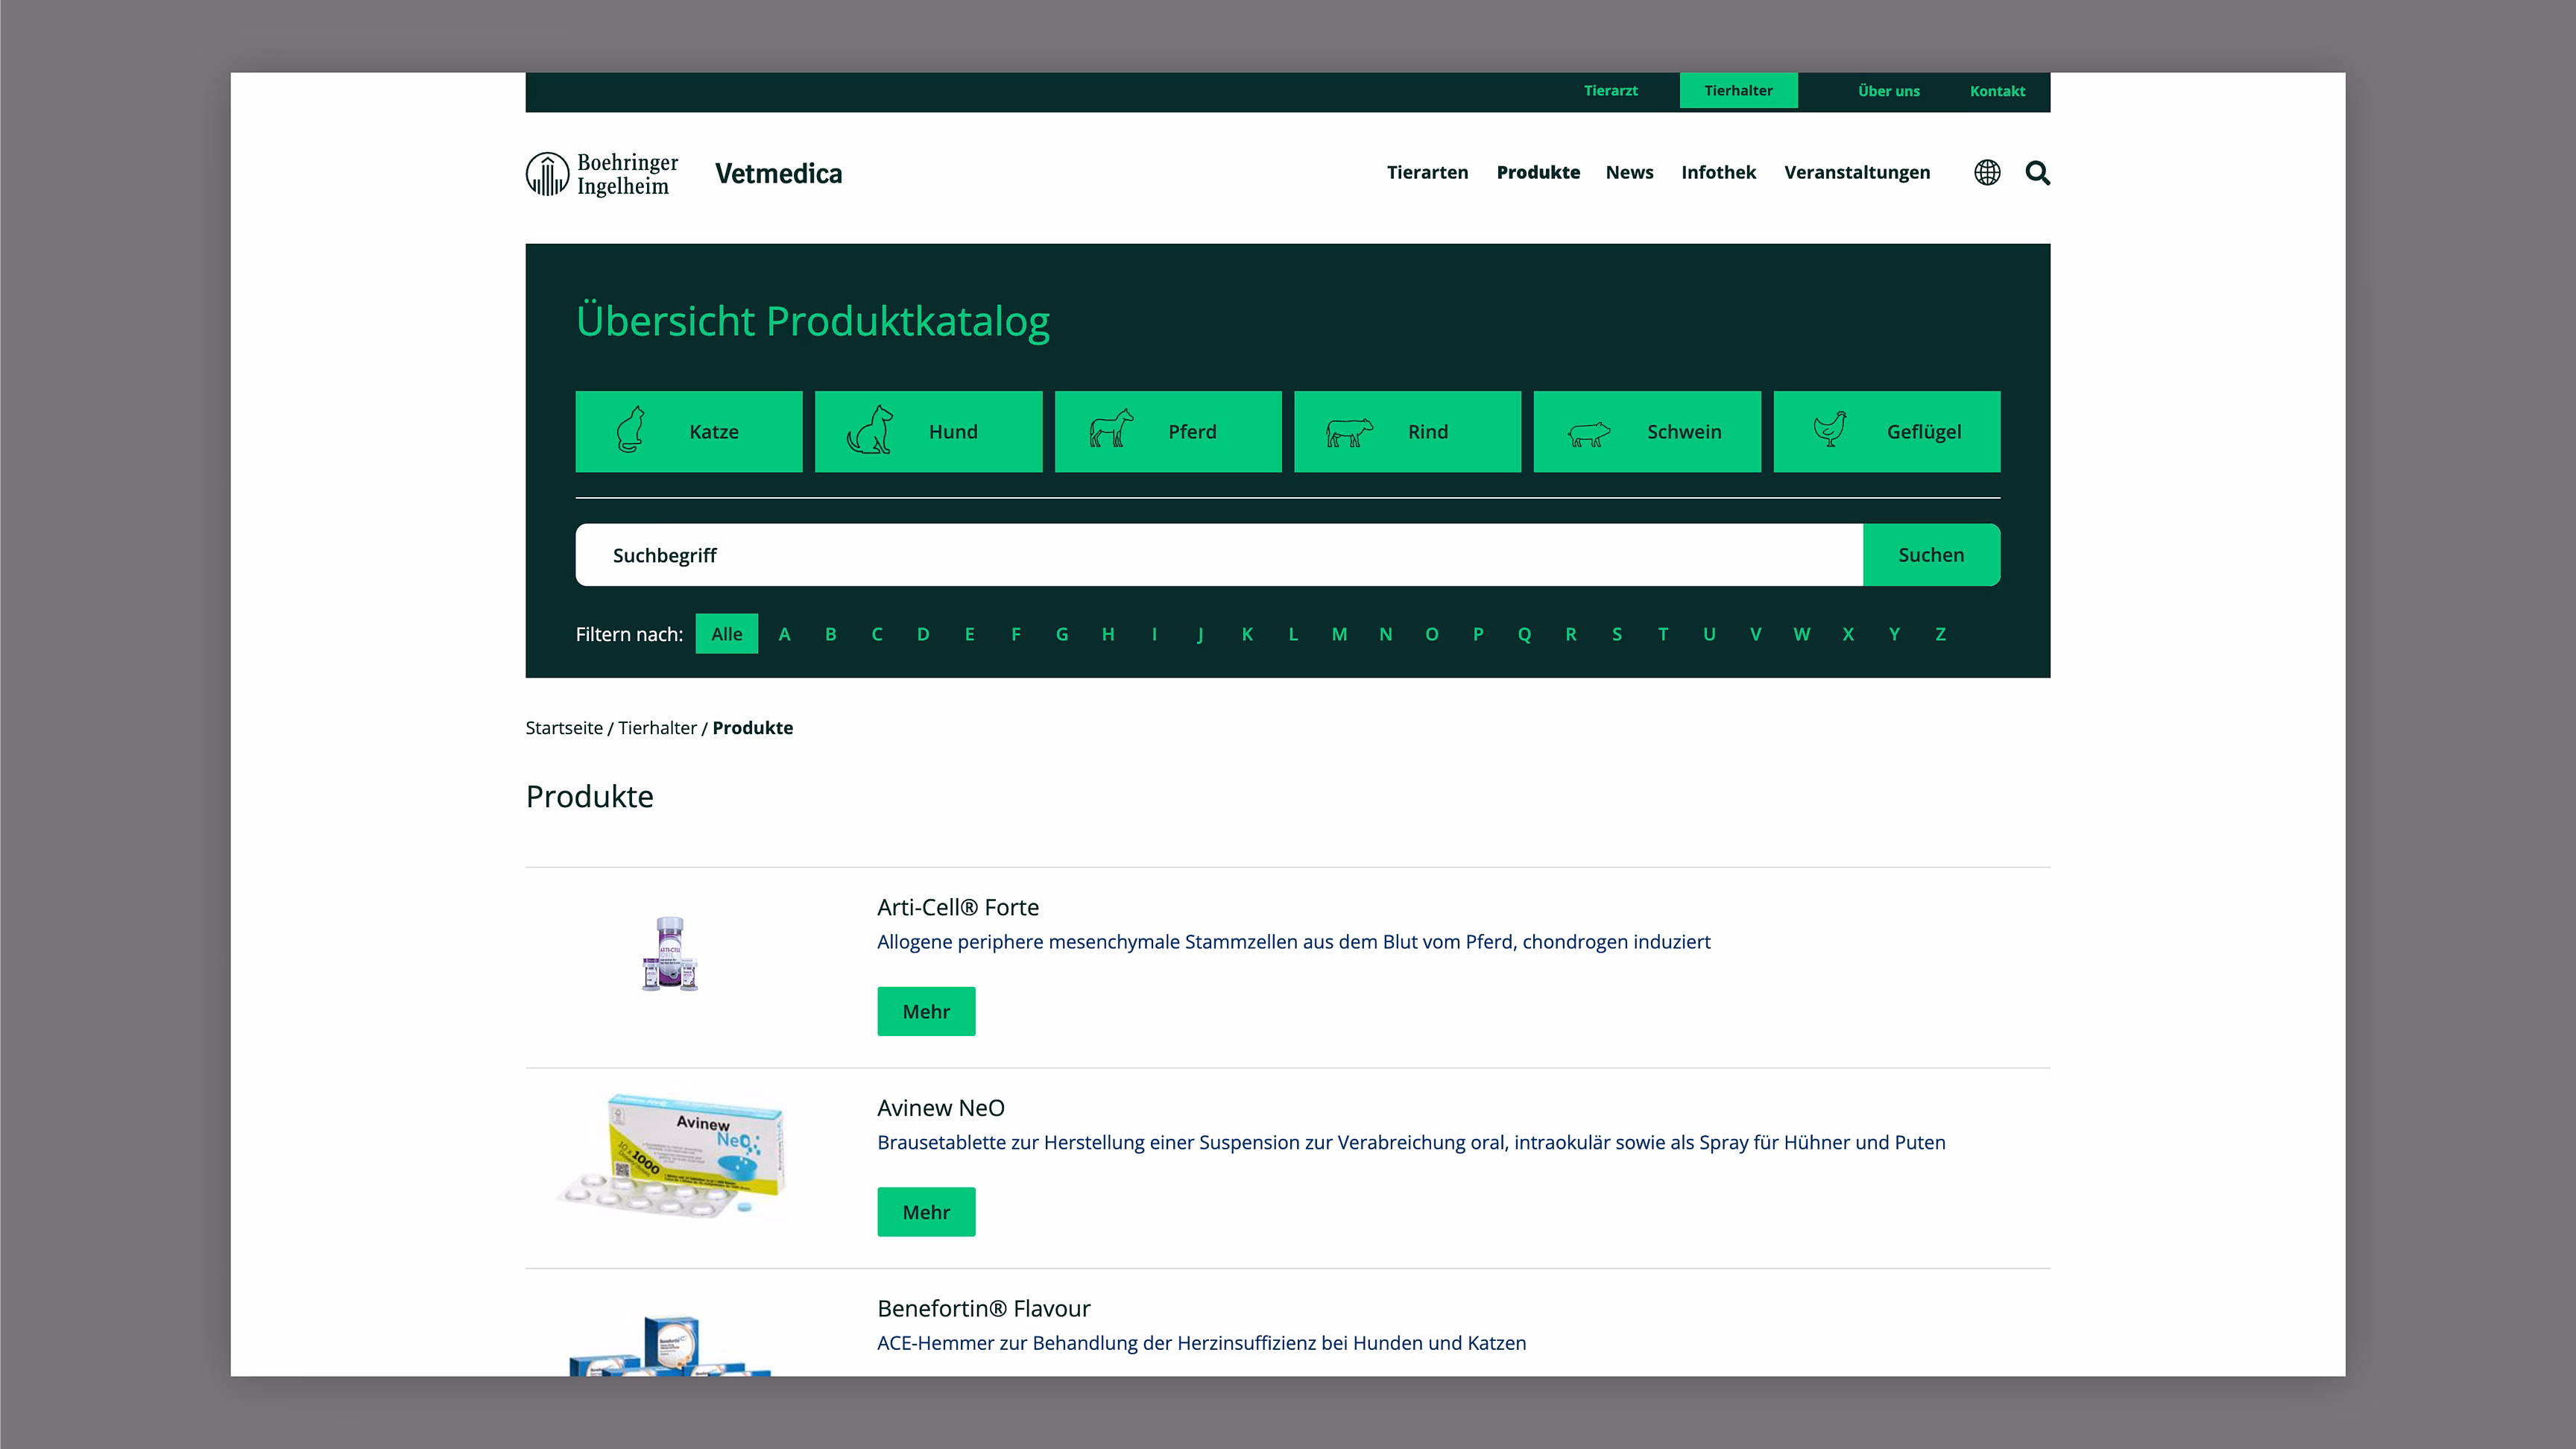
Task: Filter products by letter X
Action: (x=1848, y=634)
